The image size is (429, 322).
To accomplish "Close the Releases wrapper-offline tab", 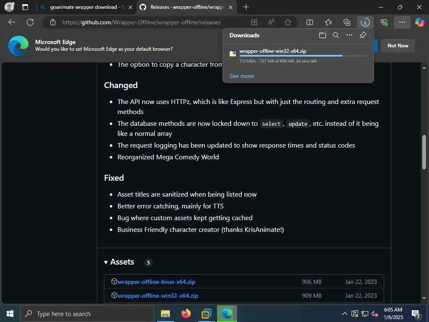I will [x=231, y=8].
